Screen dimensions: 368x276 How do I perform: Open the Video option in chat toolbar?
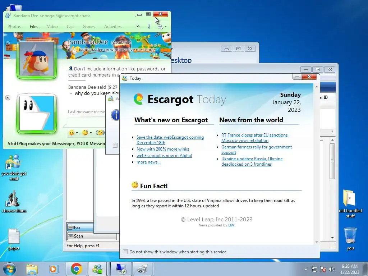pyautogui.click(x=52, y=27)
